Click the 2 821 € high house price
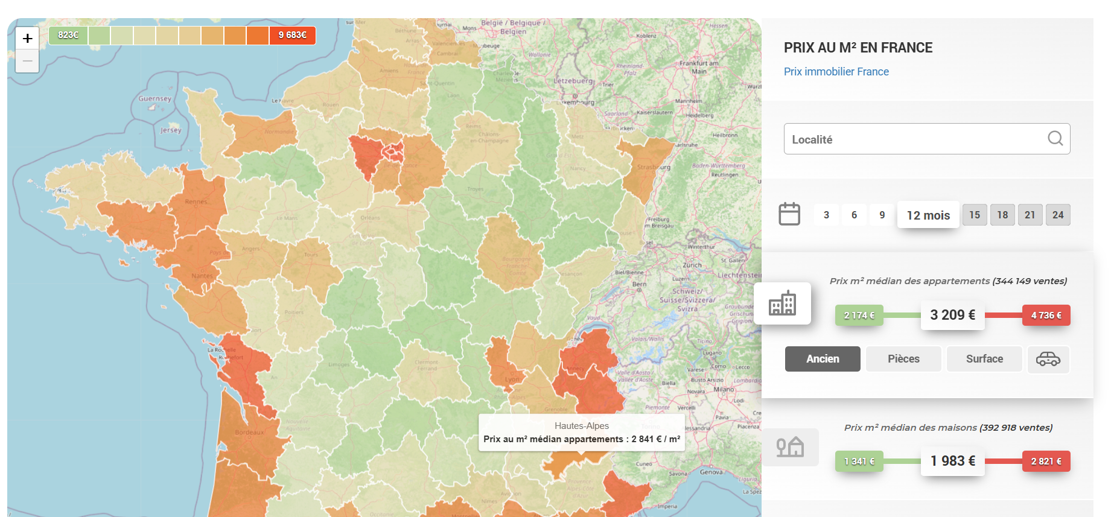The height and width of the screenshot is (517, 1111). (x=1046, y=461)
